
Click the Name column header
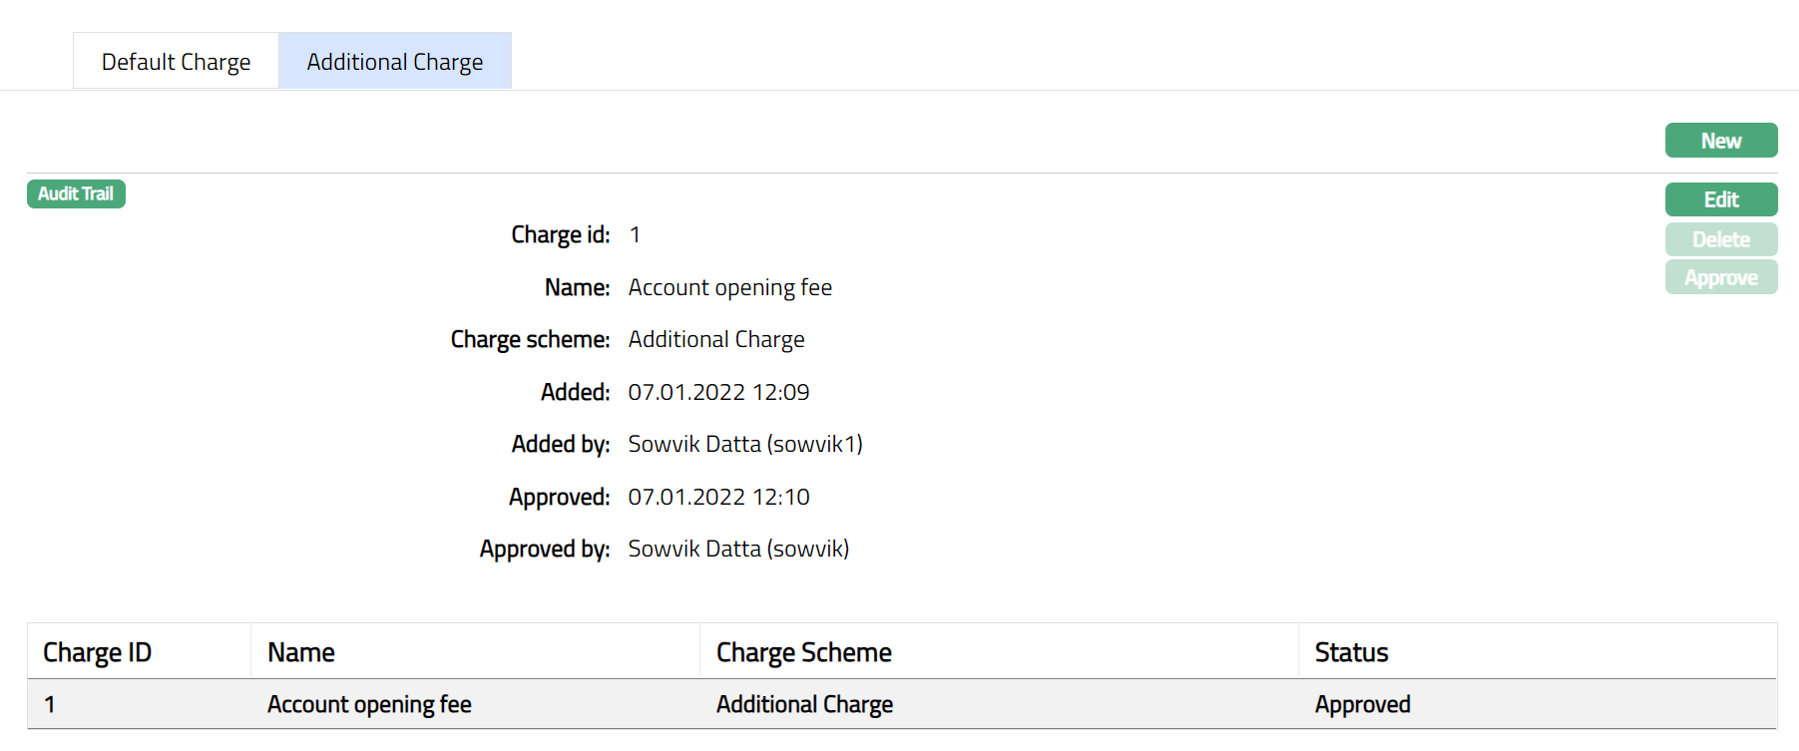300,652
